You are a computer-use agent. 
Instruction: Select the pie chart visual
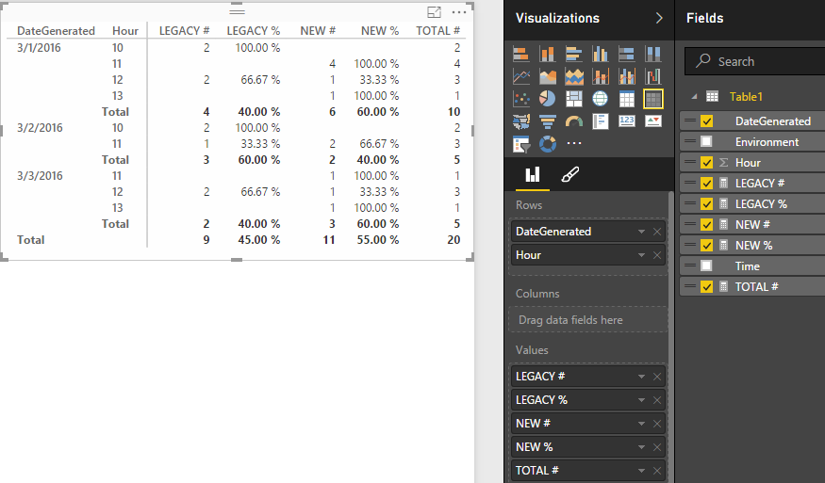click(547, 99)
